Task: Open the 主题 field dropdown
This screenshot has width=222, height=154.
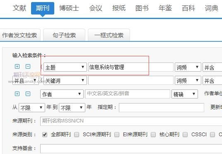Action: click(65, 67)
